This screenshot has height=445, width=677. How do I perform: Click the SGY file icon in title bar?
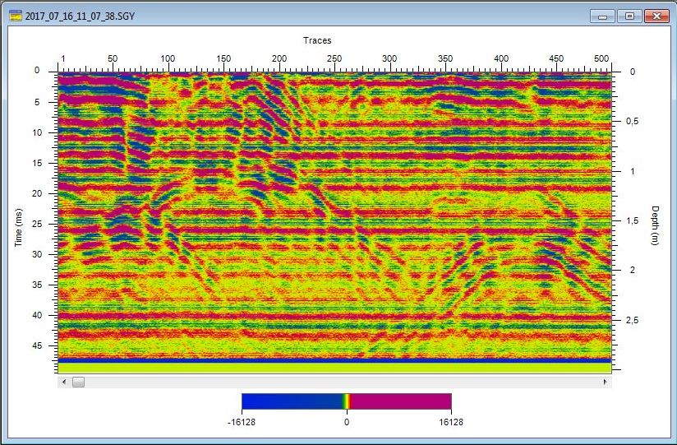(x=16, y=16)
